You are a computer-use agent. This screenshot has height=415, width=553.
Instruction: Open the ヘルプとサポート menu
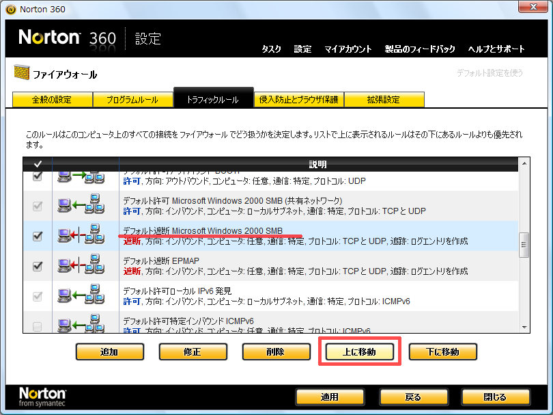496,49
